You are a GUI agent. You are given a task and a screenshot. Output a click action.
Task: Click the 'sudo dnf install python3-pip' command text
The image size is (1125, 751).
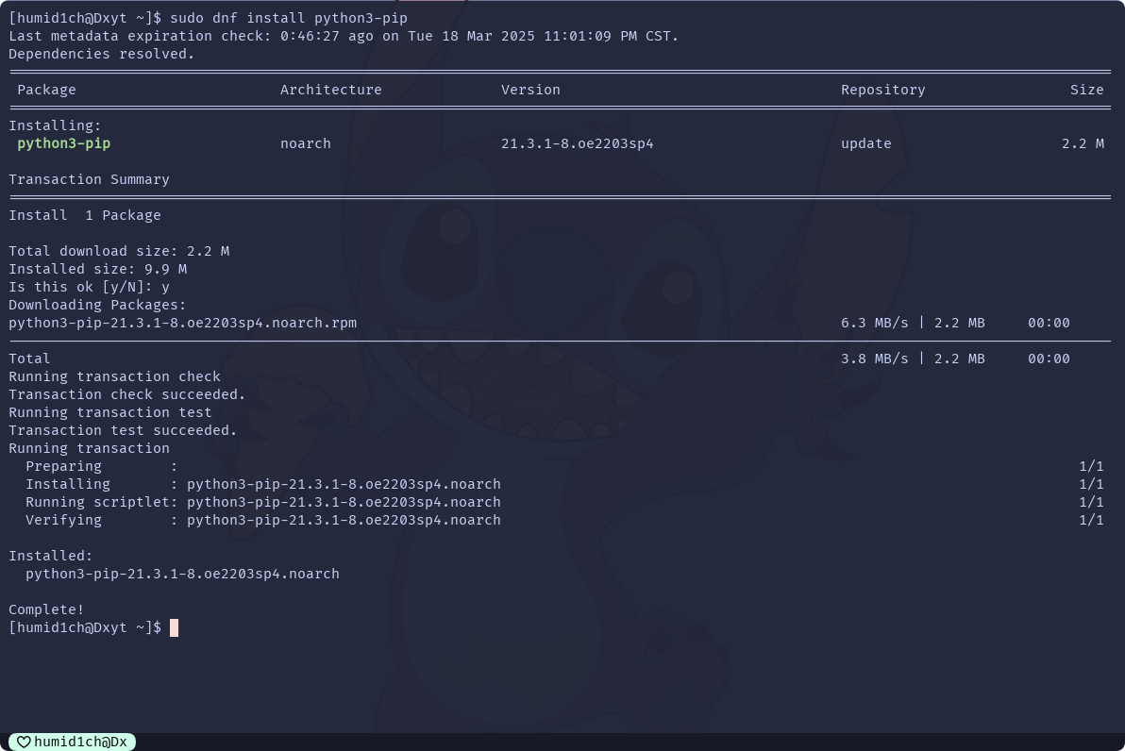(x=289, y=18)
